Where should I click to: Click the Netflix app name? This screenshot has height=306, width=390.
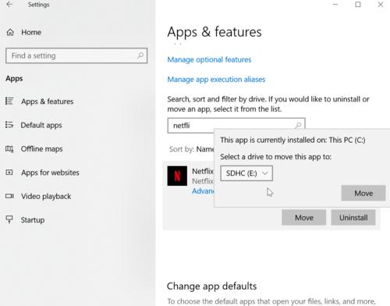tap(203, 171)
